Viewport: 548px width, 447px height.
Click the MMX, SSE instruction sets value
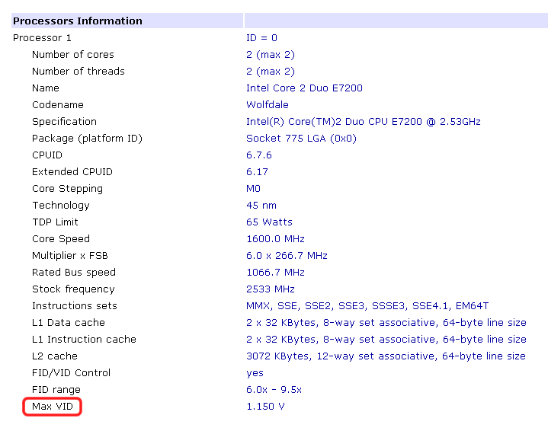(x=367, y=306)
